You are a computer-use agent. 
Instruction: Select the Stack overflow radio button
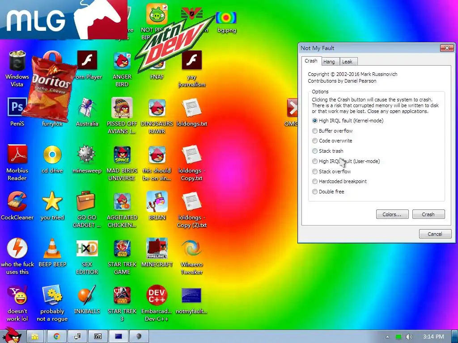click(x=331, y=171)
